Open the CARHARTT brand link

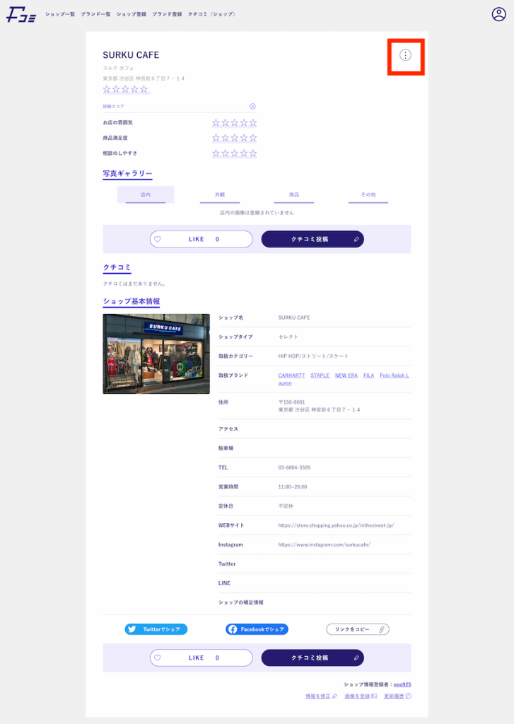292,375
